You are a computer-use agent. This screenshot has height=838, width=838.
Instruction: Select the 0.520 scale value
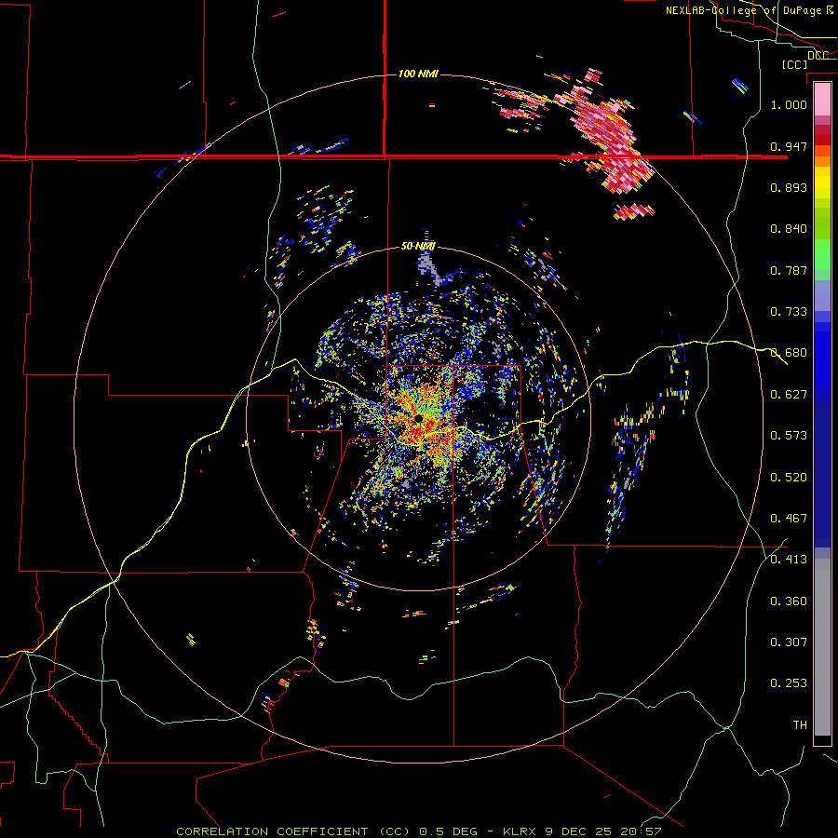point(789,478)
